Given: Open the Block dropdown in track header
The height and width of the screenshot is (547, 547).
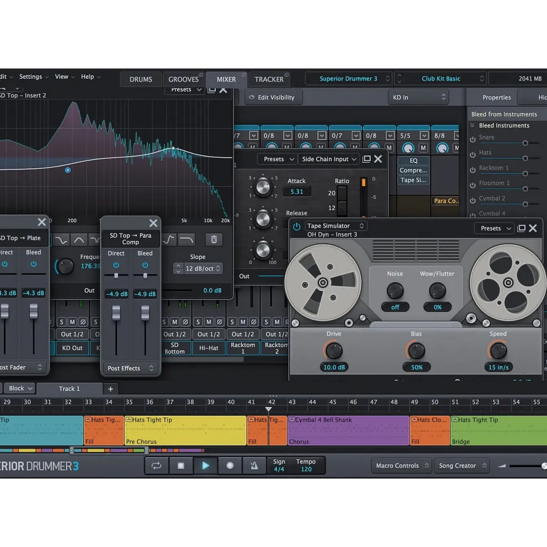Looking at the screenshot, I should (x=20, y=388).
